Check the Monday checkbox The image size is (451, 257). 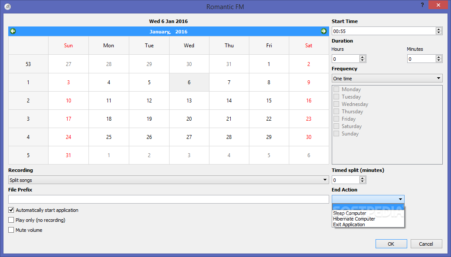(x=336, y=89)
